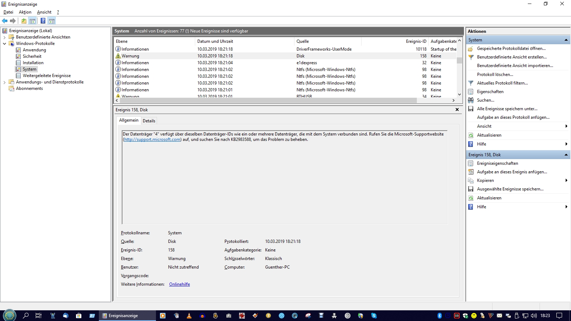Click Aktuelles Protokoll filtern funnel icon
Screen dimensions: 571x321
click(x=471, y=83)
